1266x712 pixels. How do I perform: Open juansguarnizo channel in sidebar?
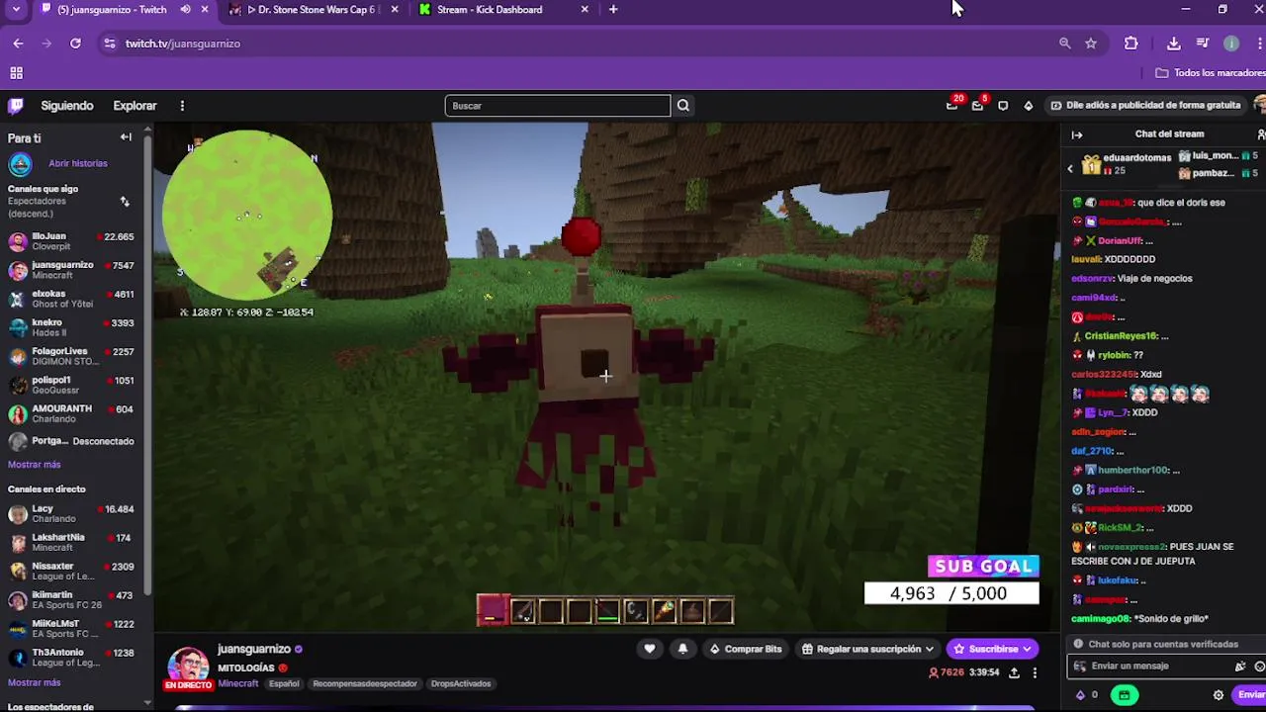point(71,270)
